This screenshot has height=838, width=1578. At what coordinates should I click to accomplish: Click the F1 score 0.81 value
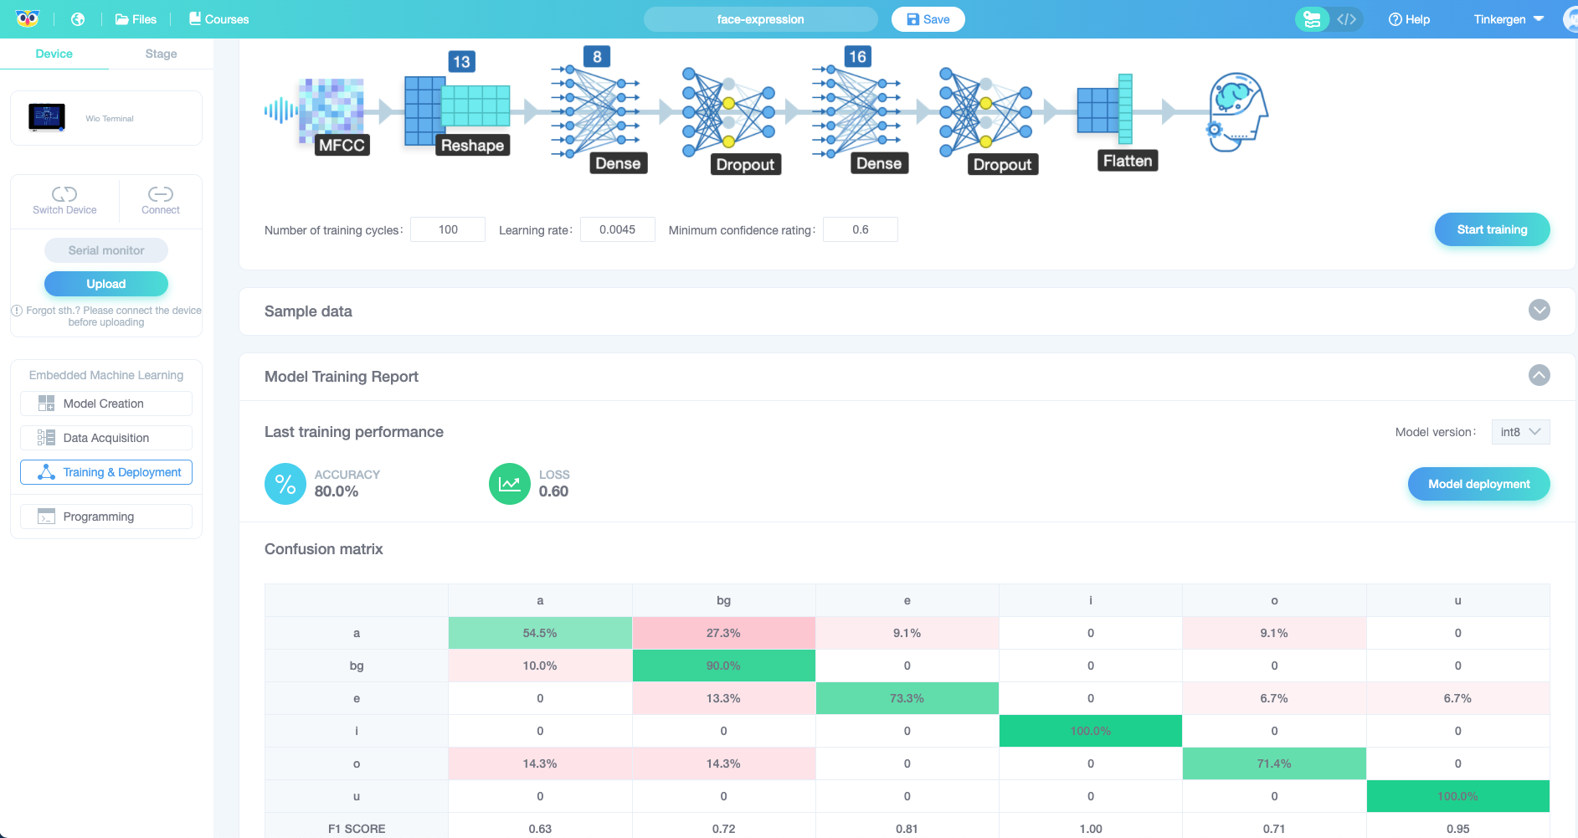(907, 829)
